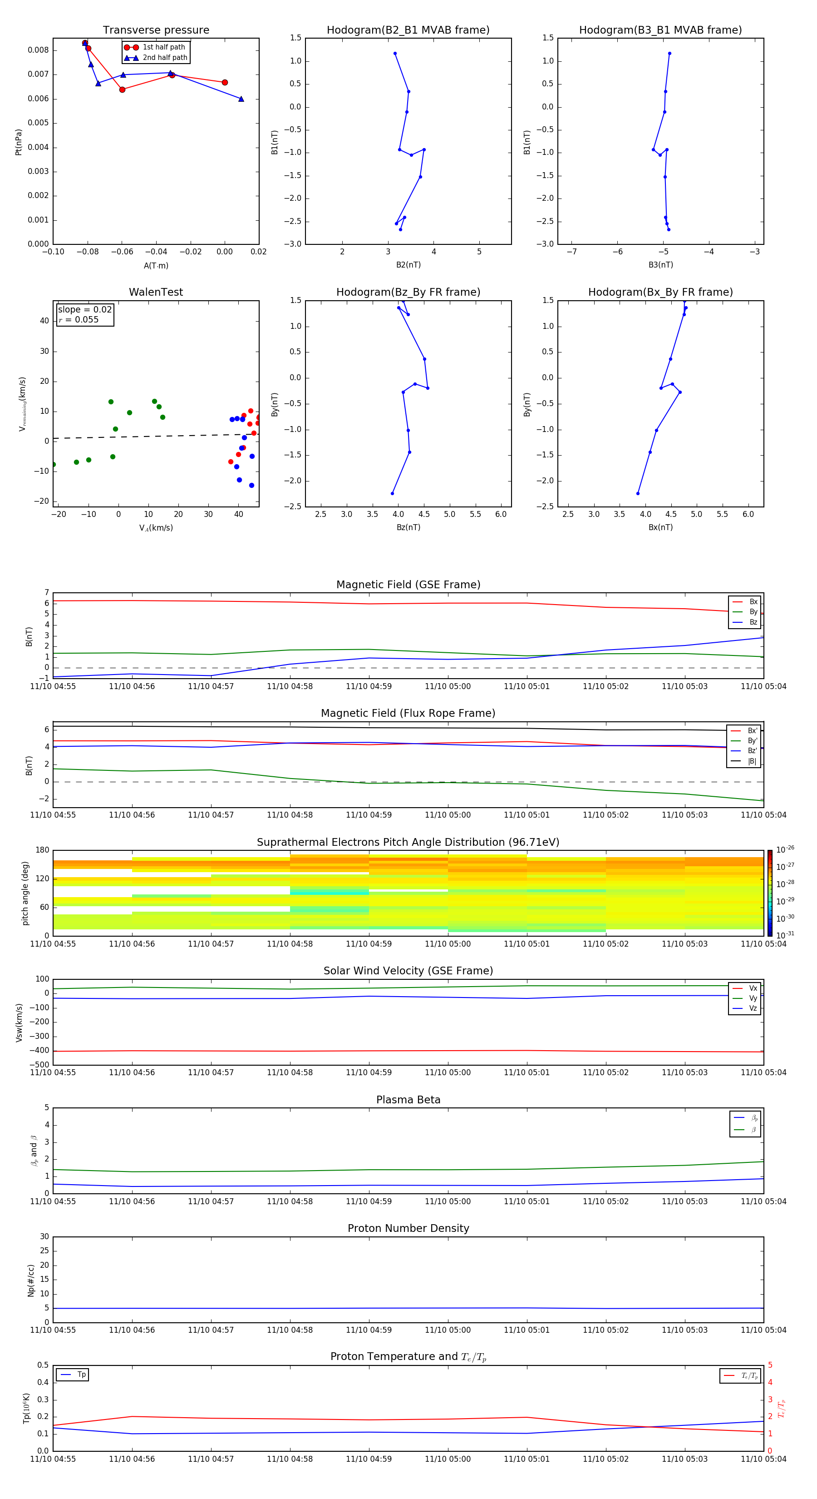The width and height of the screenshot is (817, 1499).
Task: Click the "Magnetic Field (GSE Frame)" title
Action: 408,585
